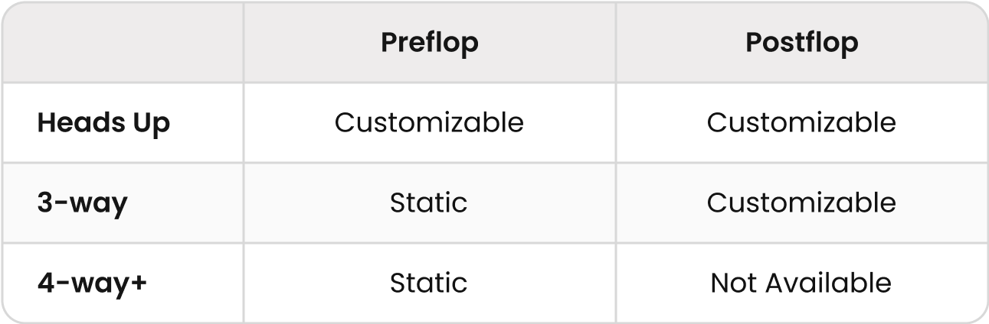Click Static in the 3-way Preflop cell

[x=429, y=202]
